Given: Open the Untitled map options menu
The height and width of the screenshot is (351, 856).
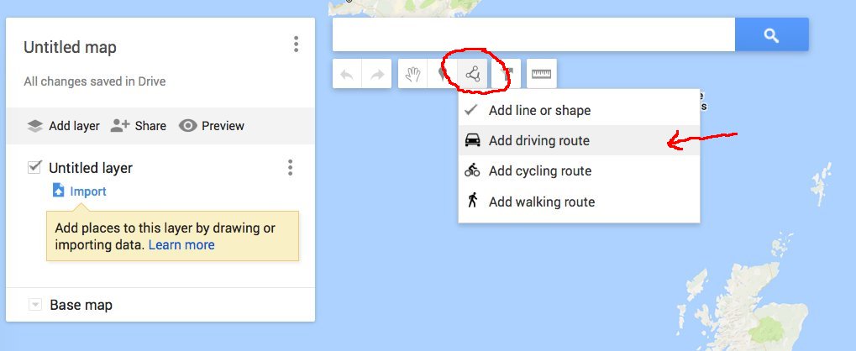Looking at the screenshot, I should pos(296,45).
